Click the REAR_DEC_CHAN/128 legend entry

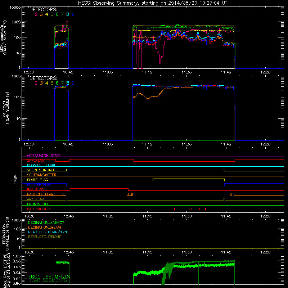pyautogui.click(x=48, y=232)
